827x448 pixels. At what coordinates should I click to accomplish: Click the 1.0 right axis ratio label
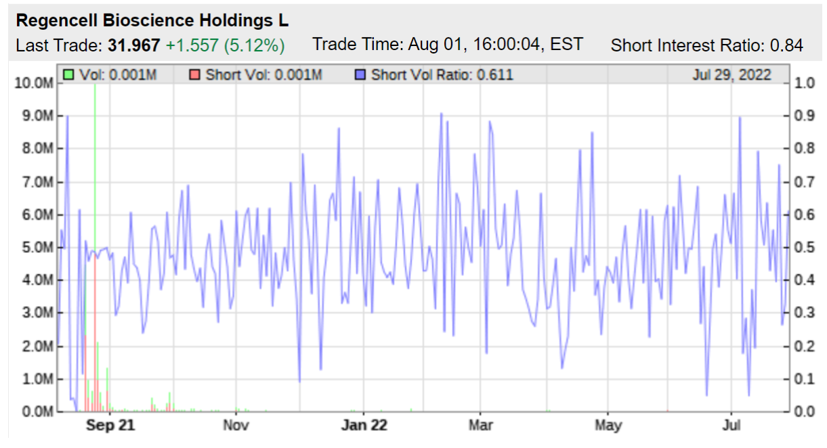coord(804,83)
